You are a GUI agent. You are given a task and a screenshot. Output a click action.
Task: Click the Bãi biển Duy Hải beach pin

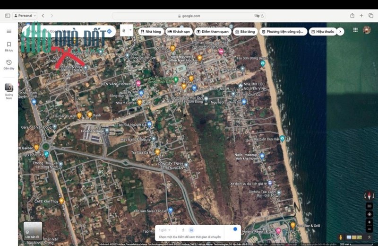282,138
